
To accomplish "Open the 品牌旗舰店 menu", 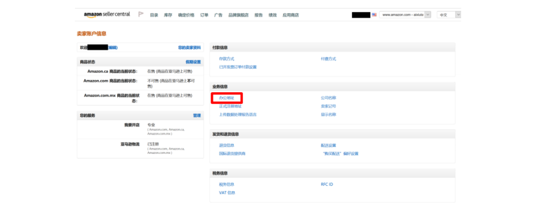I will [238, 15].
